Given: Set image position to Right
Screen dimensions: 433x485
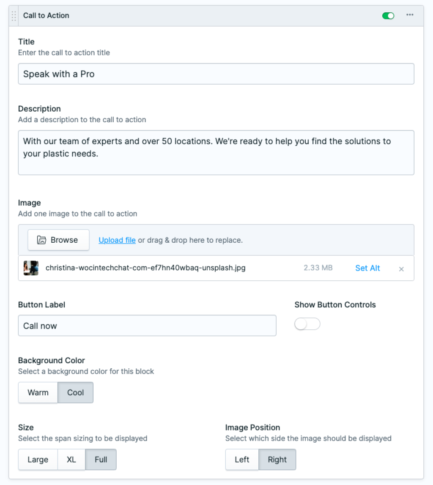Looking at the screenshot, I should tap(277, 459).
